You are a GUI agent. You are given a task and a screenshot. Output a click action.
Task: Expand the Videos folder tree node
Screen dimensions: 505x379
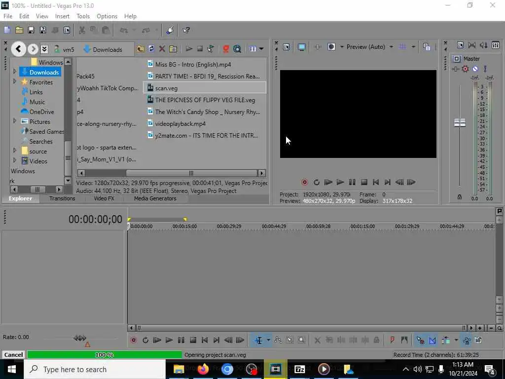tap(14, 160)
